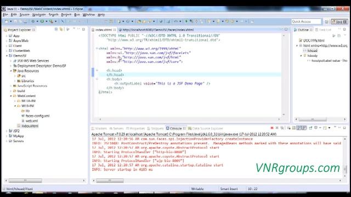Expand the META-INF folder
Viewport: 351px width, 197px height.
coord(15,101)
